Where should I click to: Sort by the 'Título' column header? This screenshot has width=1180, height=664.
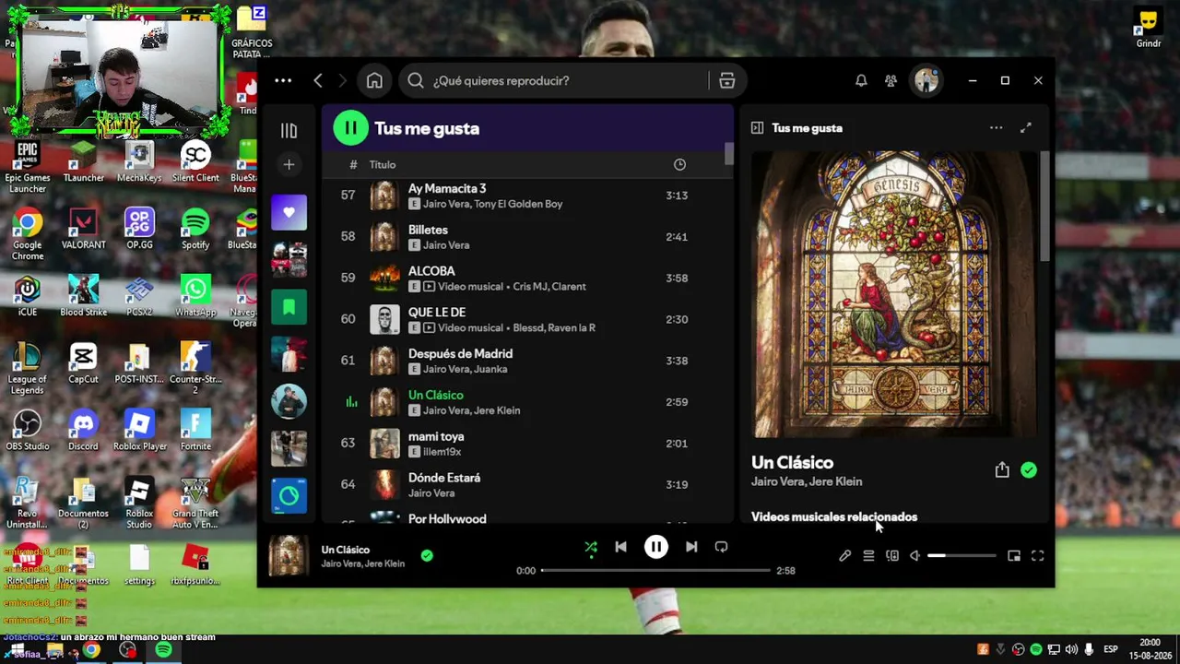tap(383, 165)
